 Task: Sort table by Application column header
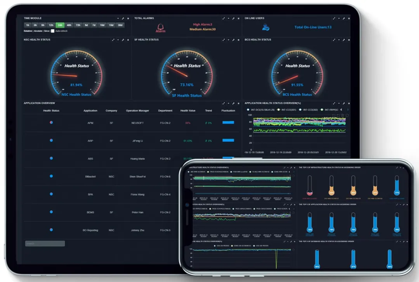point(90,111)
